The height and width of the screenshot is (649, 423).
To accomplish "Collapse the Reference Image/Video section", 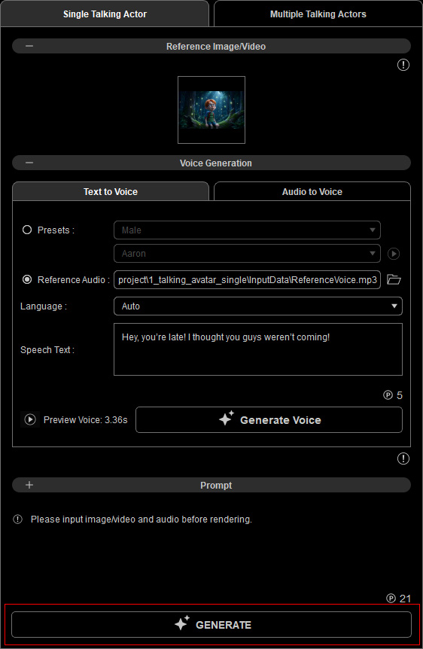I will pyautogui.click(x=29, y=46).
